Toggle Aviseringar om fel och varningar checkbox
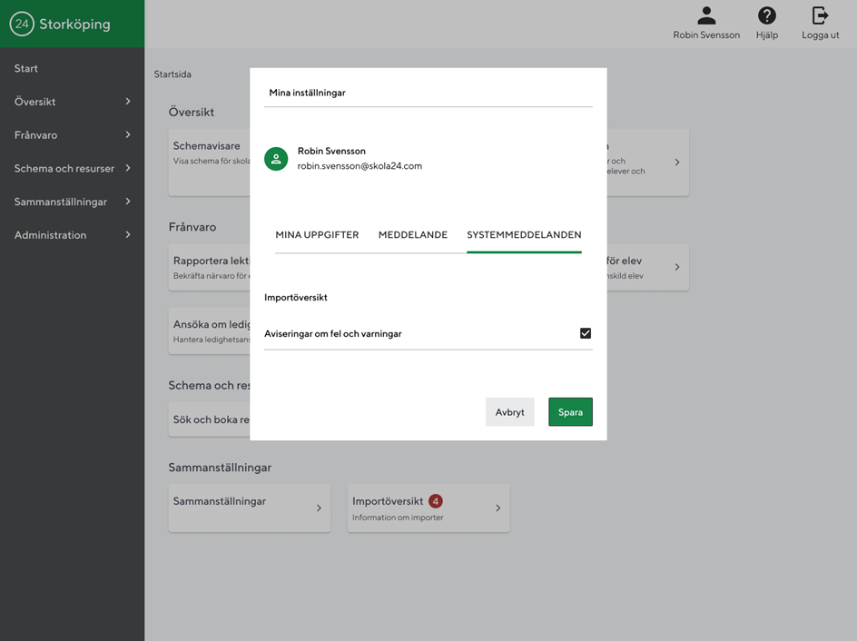 [586, 333]
